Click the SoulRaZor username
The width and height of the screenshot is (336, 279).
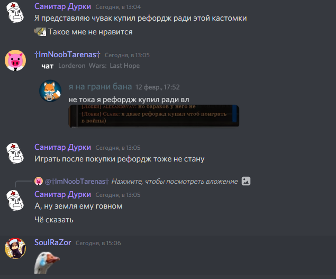[53, 242]
